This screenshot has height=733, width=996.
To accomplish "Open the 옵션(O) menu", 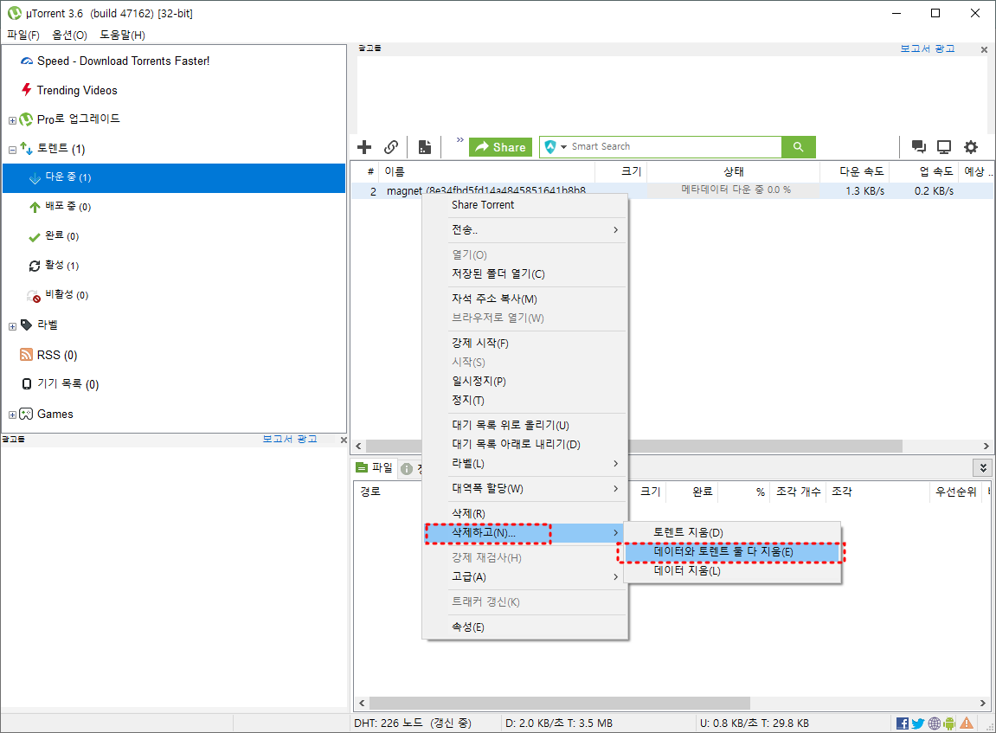I will coord(69,35).
